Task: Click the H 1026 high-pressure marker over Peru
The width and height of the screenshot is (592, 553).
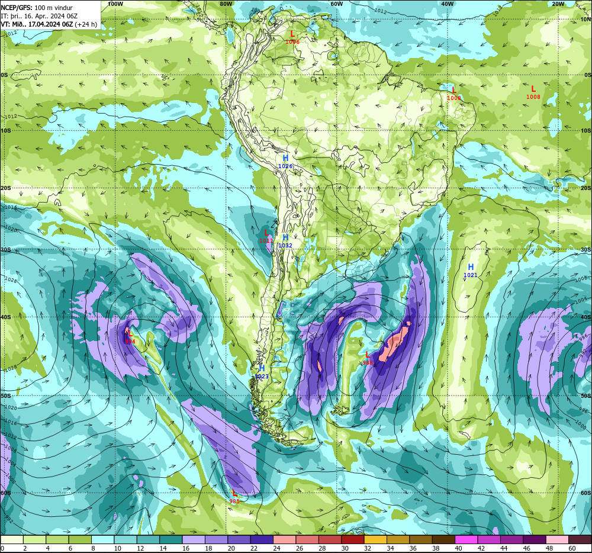Action: pyautogui.click(x=285, y=161)
